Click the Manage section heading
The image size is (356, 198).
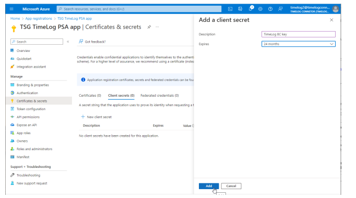tap(16, 76)
